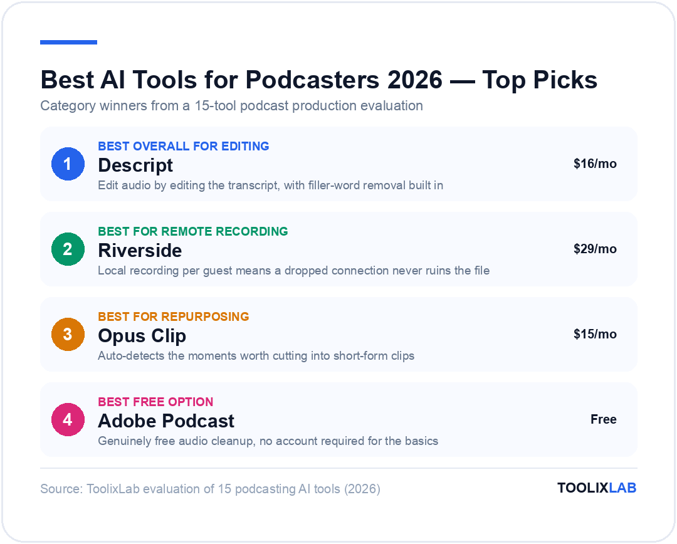This screenshot has width=677, height=544.
Task: Click the $15/mo price
Action: pos(595,334)
